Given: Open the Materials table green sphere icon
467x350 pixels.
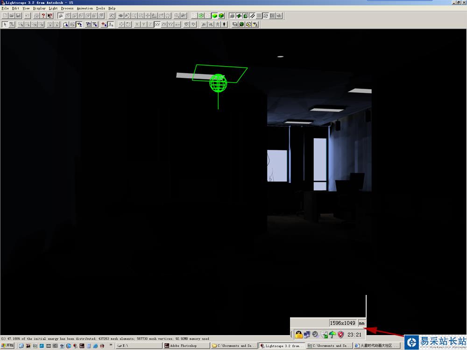Looking at the screenshot, I should point(241,24).
